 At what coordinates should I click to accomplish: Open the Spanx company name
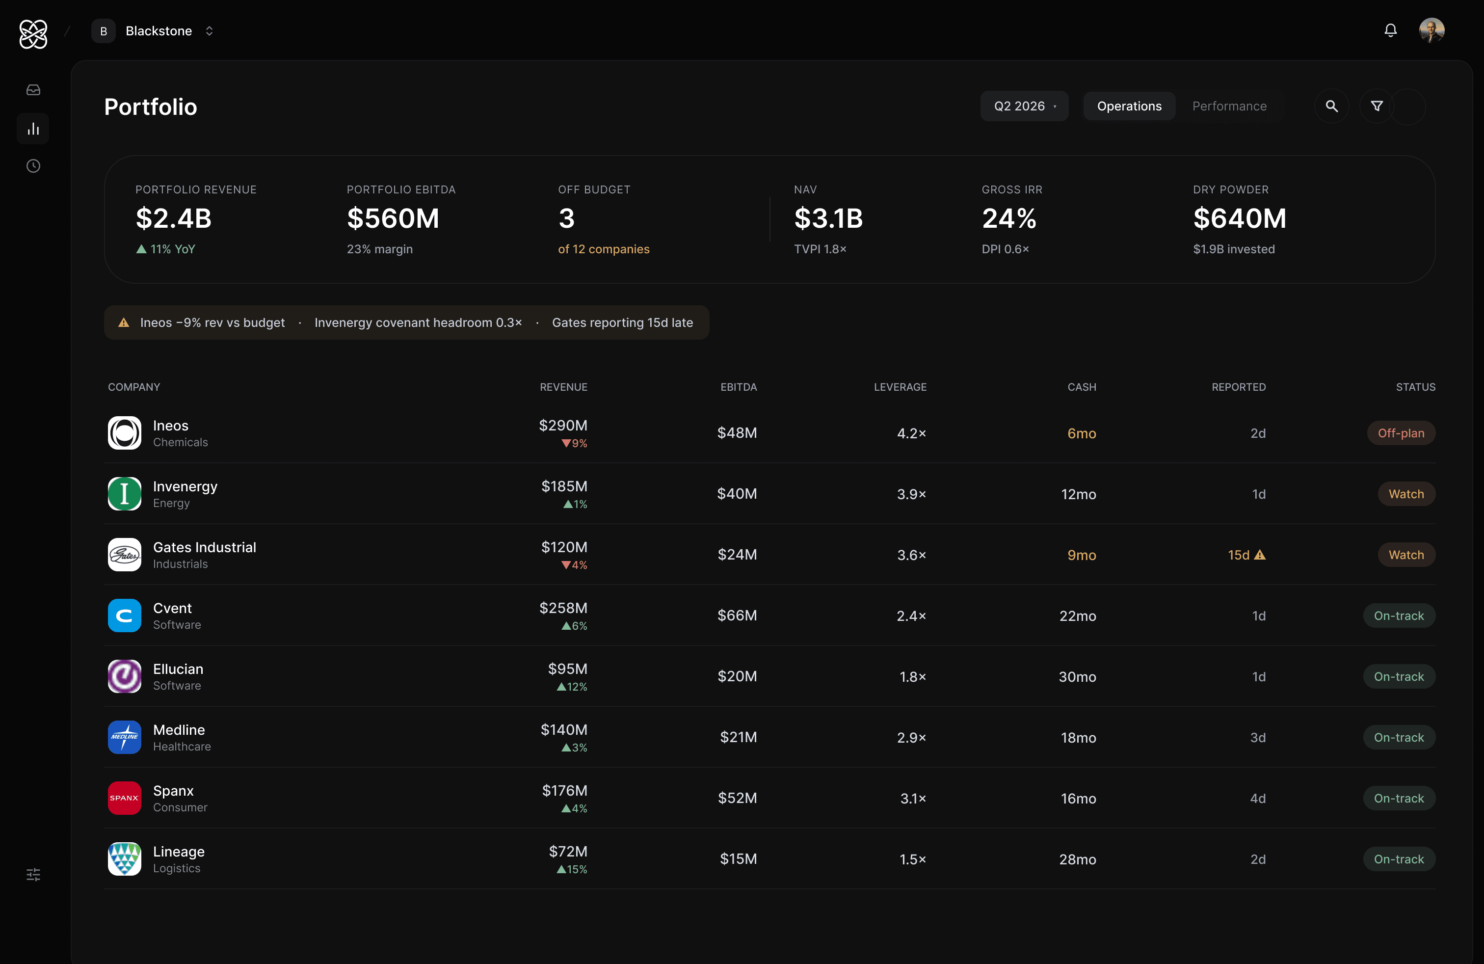click(x=173, y=791)
